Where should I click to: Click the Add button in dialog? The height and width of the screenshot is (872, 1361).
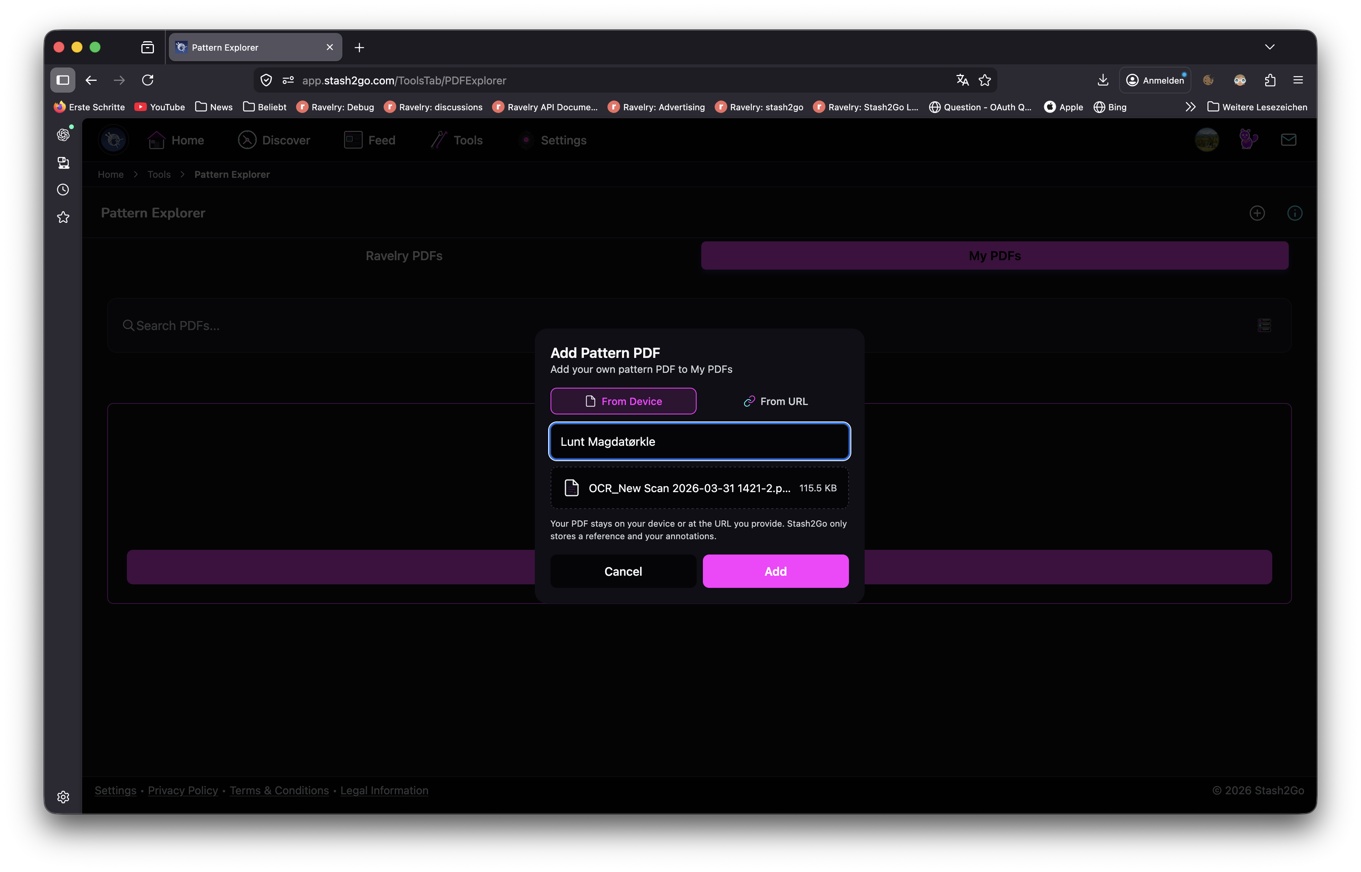[775, 571]
